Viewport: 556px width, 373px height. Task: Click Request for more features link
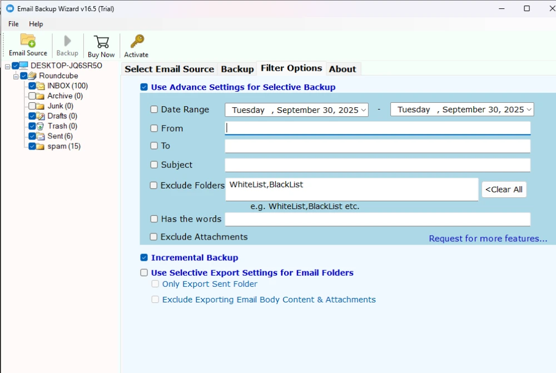[x=488, y=238]
